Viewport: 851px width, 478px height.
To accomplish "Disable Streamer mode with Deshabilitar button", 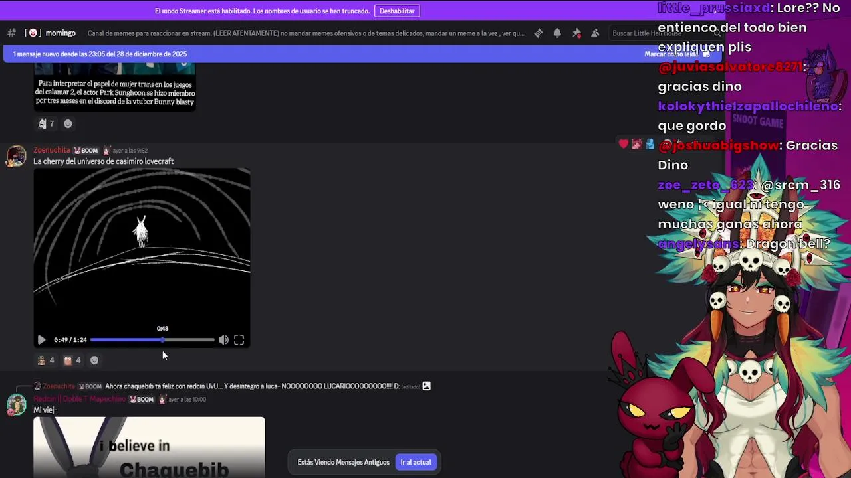I will click(x=397, y=11).
